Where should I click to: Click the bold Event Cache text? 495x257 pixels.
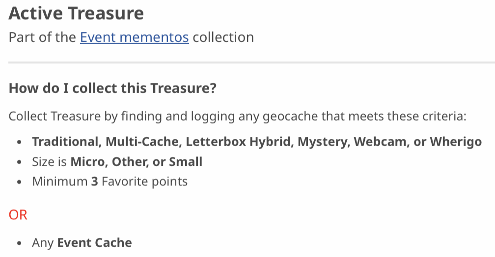click(94, 243)
